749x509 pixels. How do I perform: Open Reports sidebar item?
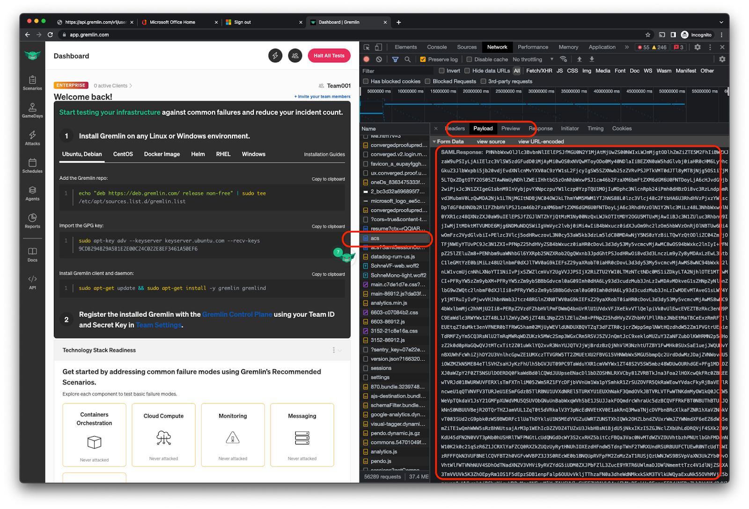(32, 221)
